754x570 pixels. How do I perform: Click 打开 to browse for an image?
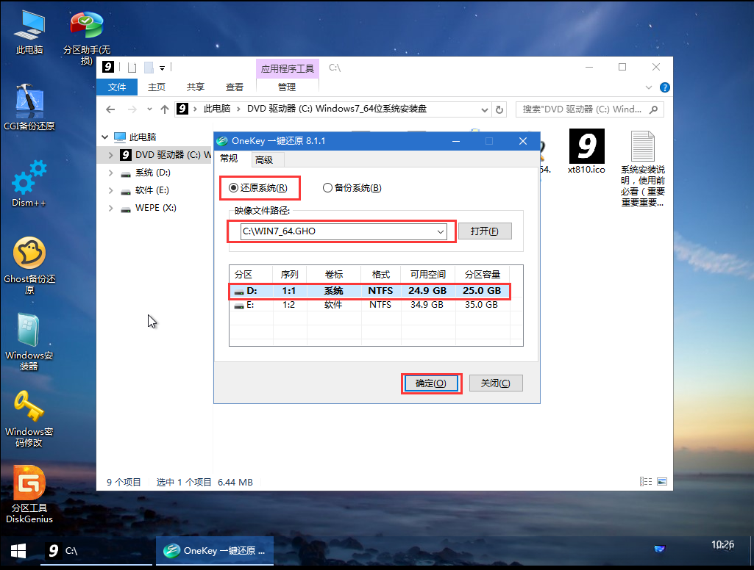click(x=485, y=231)
